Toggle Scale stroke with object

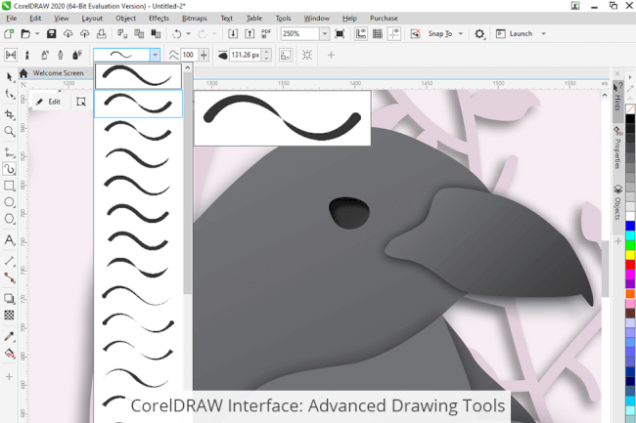click(286, 55)
